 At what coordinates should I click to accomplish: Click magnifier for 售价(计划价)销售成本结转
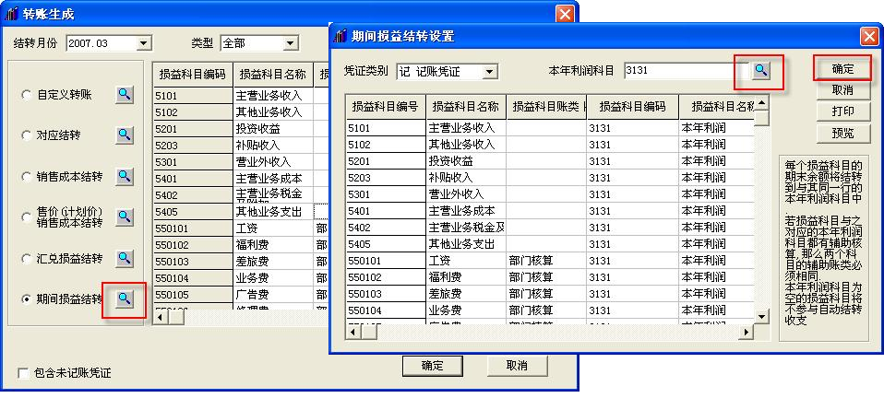click(125, 217)
